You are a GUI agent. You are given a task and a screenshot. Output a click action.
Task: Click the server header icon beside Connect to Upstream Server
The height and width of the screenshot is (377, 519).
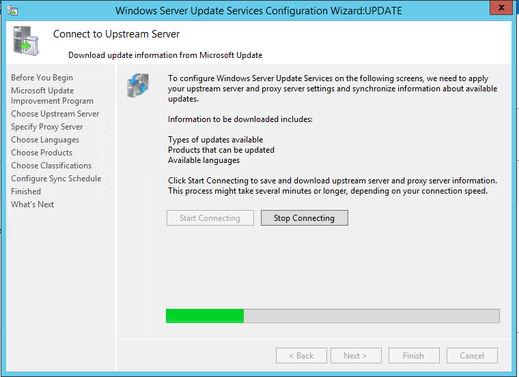point(26,41)
